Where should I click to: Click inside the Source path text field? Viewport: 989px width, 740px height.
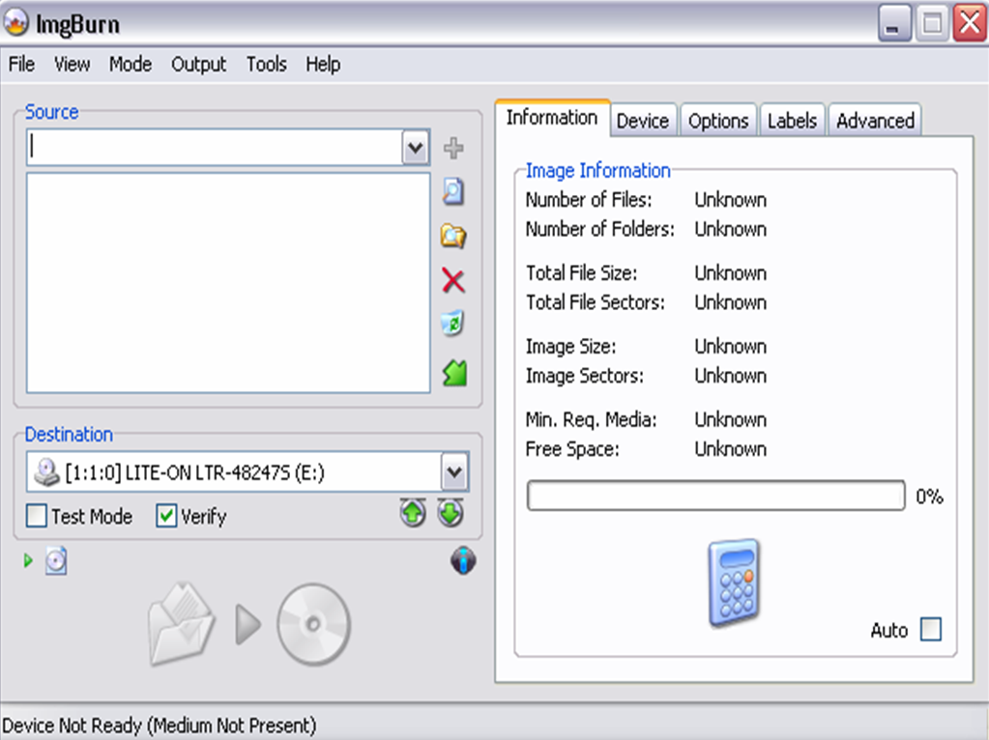(215, 148)
